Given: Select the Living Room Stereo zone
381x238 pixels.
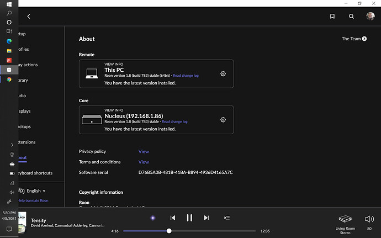Looking at the screenshot, I should click(x=345, y=225).
